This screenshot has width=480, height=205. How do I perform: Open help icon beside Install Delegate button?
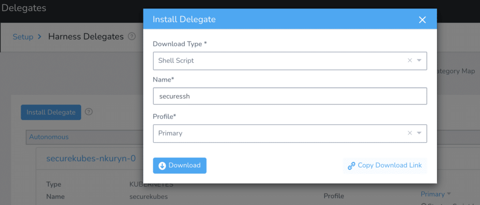pyautogui.click(x=89, y=112)
